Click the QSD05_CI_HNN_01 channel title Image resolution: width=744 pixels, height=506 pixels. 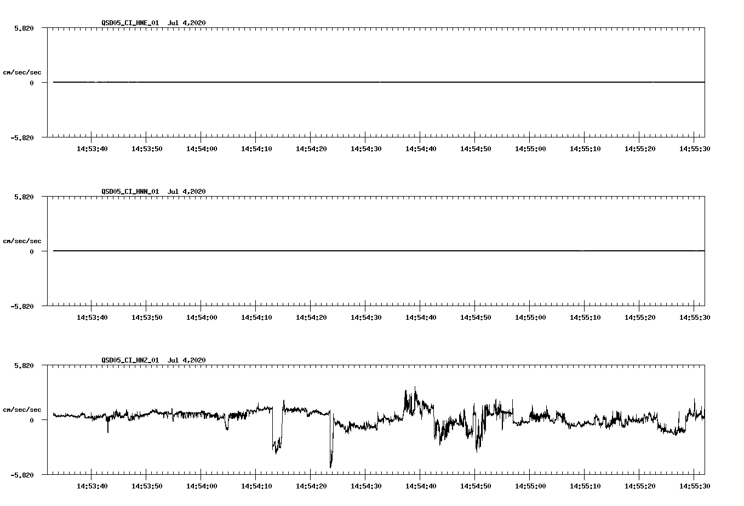tap(130, 192)
